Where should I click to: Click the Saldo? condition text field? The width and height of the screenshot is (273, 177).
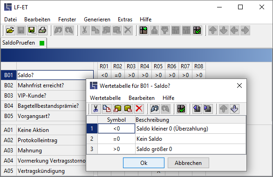(x=55, y=75)
